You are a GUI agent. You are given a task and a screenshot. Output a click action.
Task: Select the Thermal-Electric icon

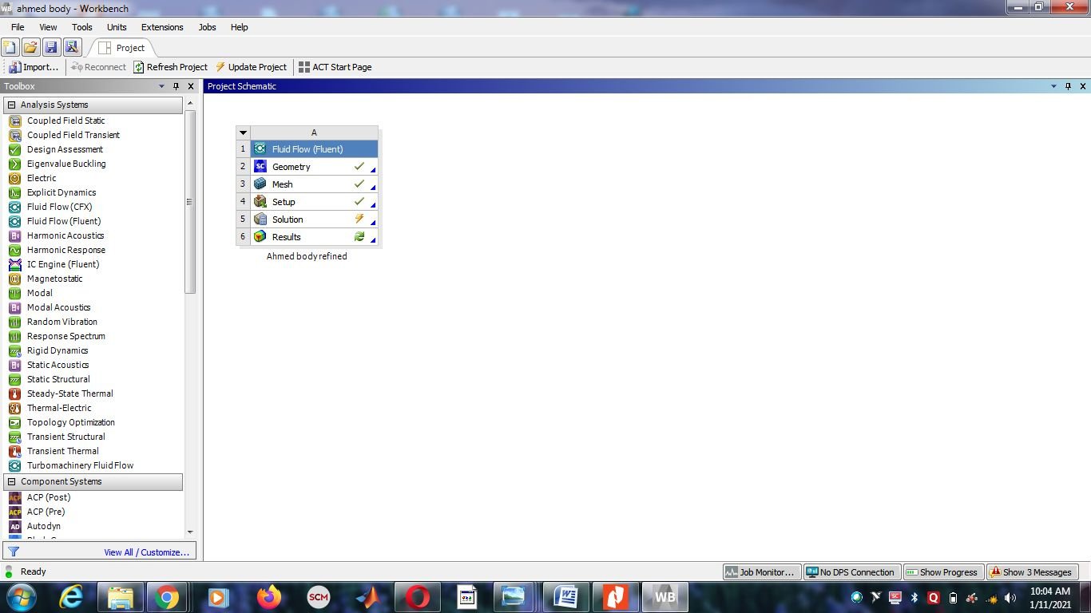click(14, 408)
